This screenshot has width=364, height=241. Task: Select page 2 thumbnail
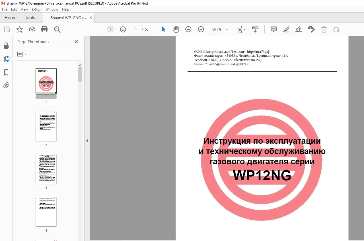[46, 126]
